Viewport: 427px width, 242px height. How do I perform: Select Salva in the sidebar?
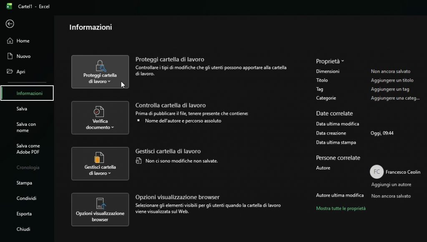(22, 109)
